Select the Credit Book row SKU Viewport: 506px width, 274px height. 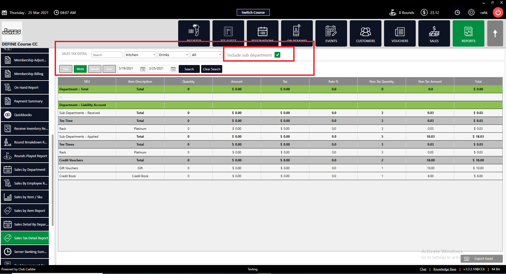click(68, 176)
